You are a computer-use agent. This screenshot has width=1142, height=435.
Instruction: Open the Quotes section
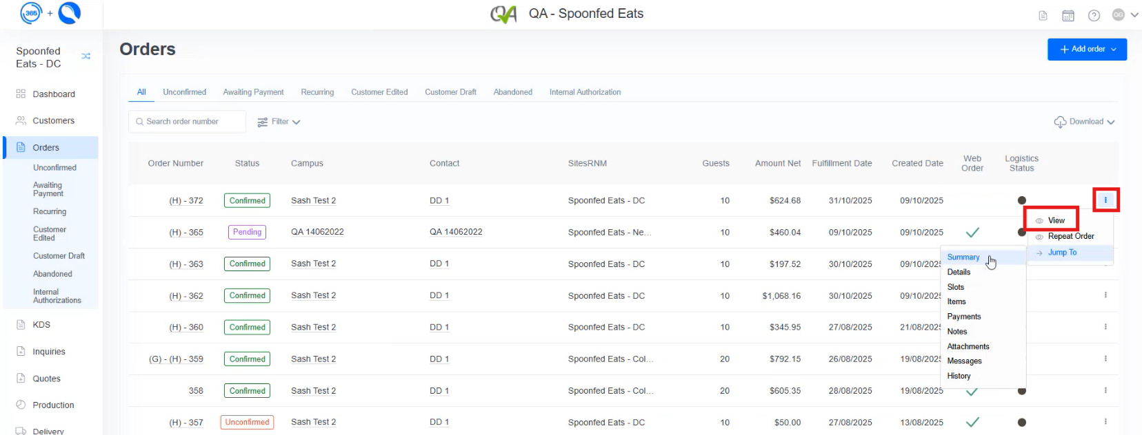point(46,378)
